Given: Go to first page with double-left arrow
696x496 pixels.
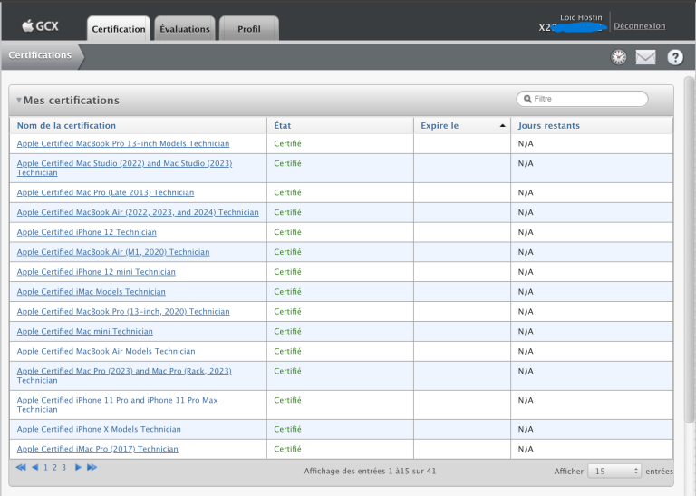Looking at the screenshot, I should (21, 467).
